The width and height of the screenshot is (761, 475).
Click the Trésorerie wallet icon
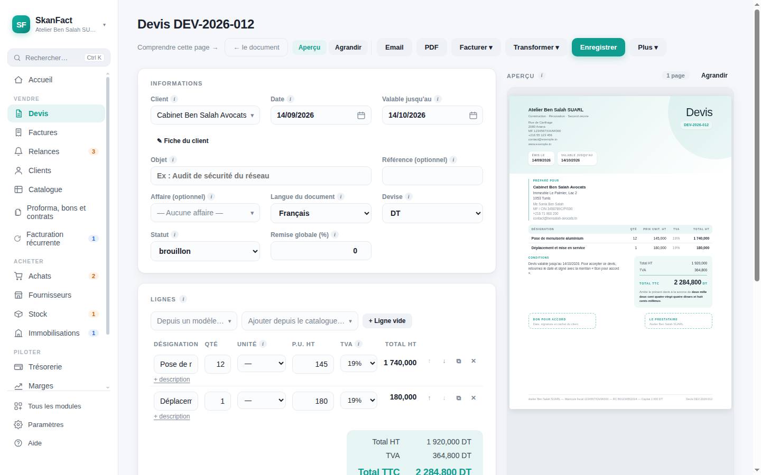18,367
